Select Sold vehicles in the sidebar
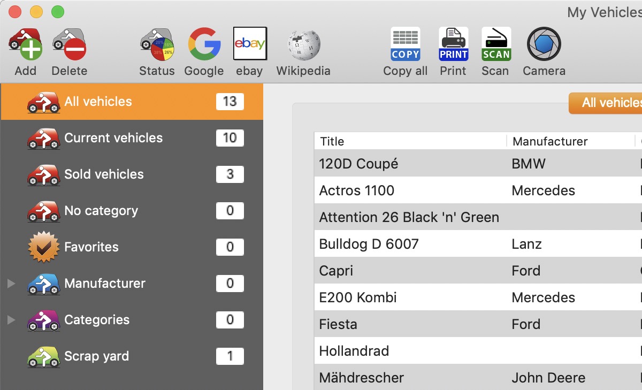Image resolution: width=642 pixels, height=390 pixels. (x=132, y=174)
